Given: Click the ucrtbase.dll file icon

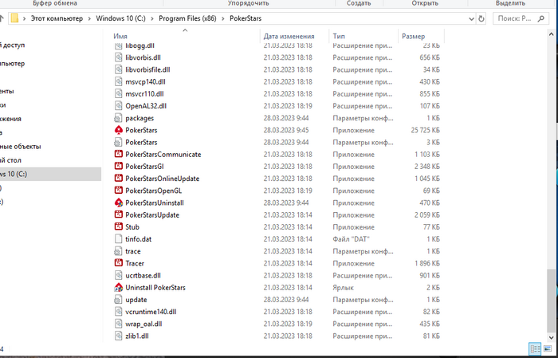Looking at the screenshot, I should pyautogui.click(x=119, y=275).
